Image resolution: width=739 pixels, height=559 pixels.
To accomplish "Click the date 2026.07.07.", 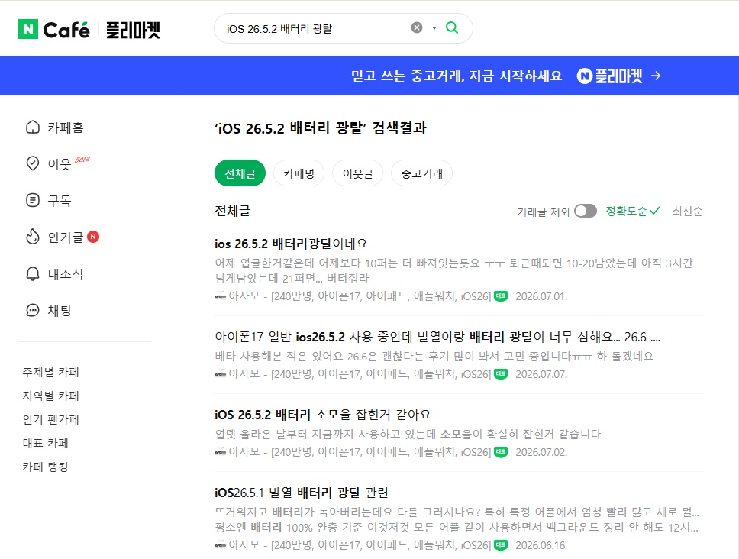I will [x=541, y=374].
